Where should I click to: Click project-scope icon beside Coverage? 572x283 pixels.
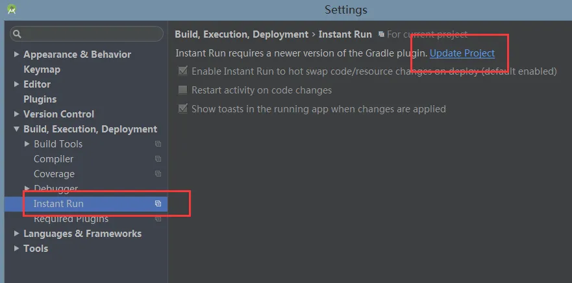tap(158, 174)
